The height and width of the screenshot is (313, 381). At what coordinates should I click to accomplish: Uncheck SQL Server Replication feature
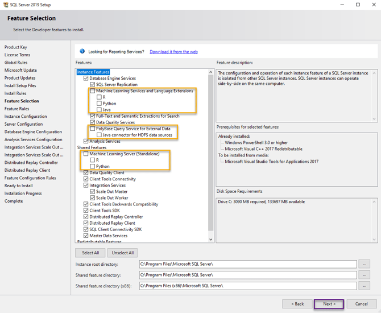[93, 85]
